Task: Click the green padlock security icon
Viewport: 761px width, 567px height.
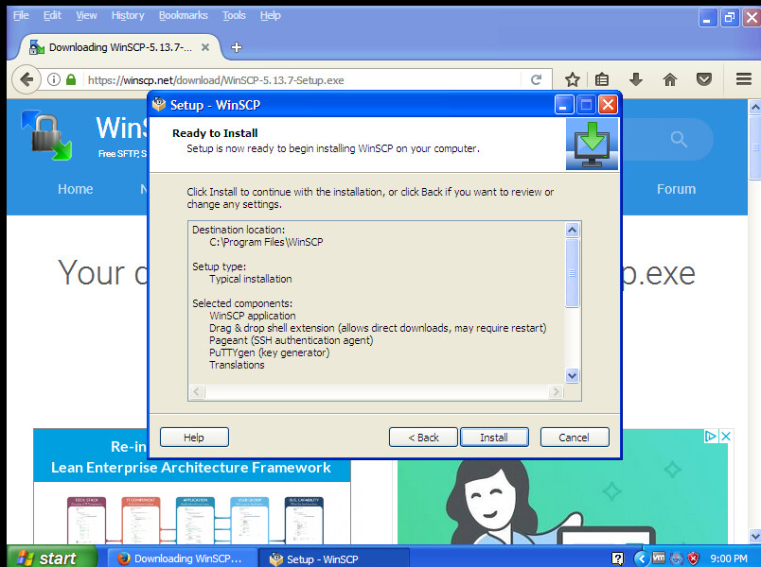Action: 71,79
